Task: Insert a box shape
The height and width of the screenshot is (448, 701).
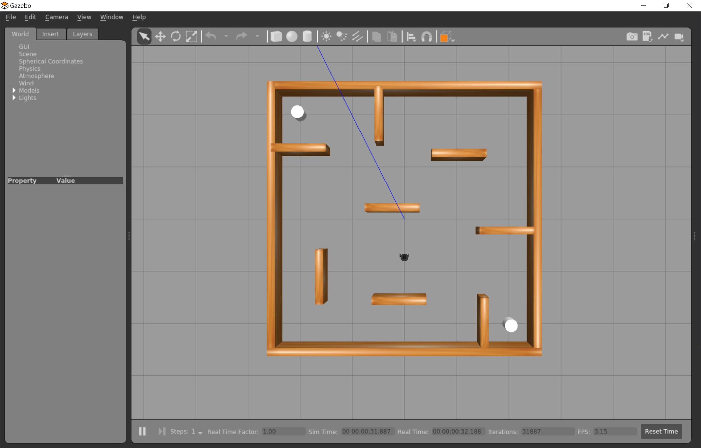Action: [276, 37]
